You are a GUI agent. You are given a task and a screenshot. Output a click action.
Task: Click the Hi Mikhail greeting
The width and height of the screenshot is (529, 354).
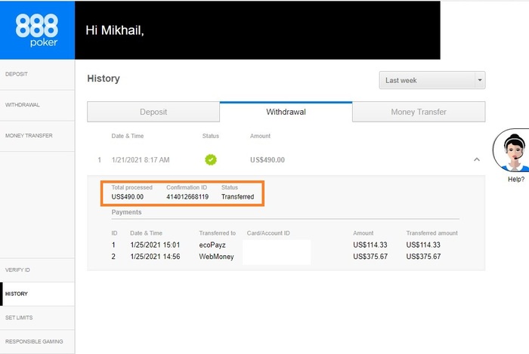click(x=115, y=31)
